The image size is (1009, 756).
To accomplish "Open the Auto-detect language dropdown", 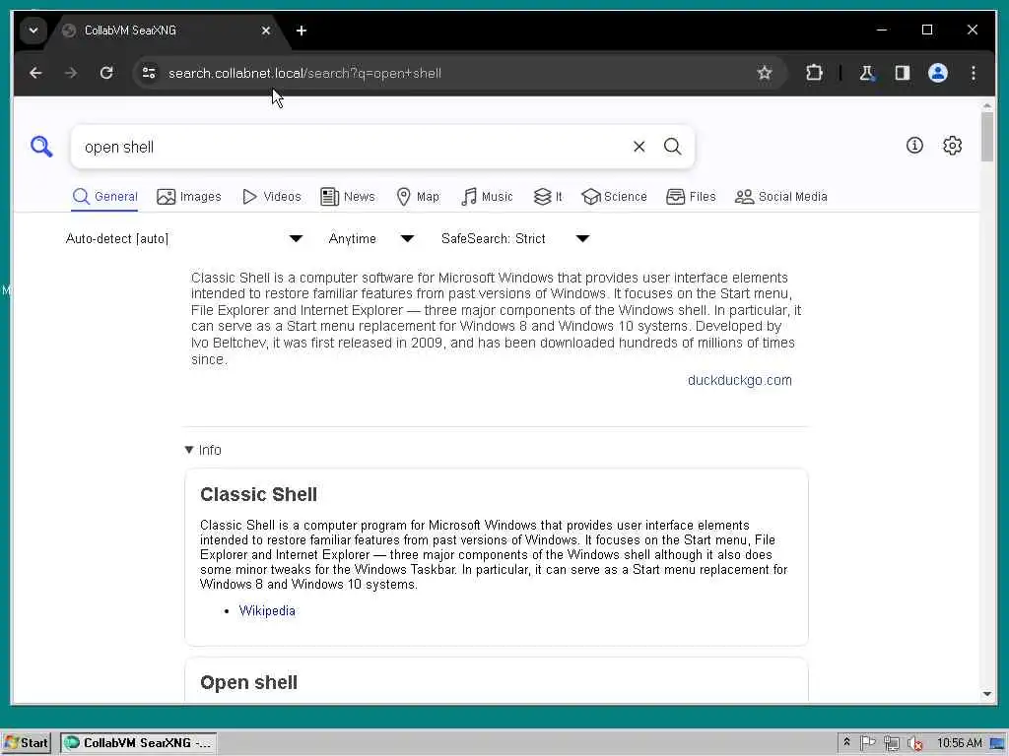I will coord(184,238).
